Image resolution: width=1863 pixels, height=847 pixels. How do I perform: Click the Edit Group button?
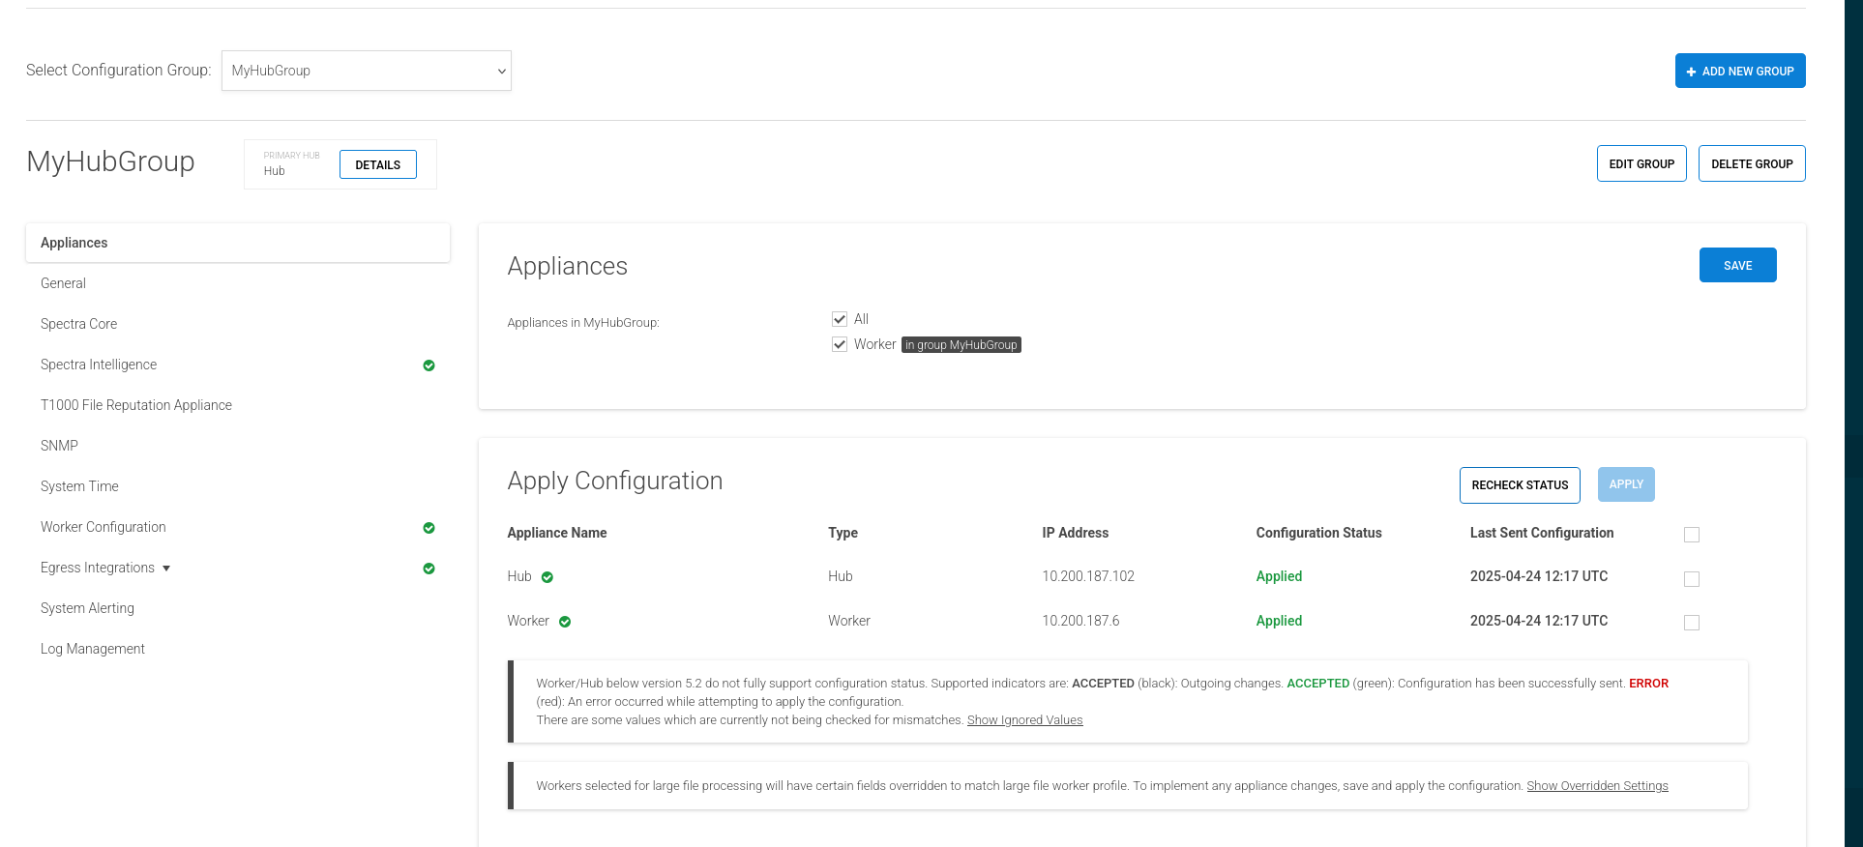(x=1641, y=163)
